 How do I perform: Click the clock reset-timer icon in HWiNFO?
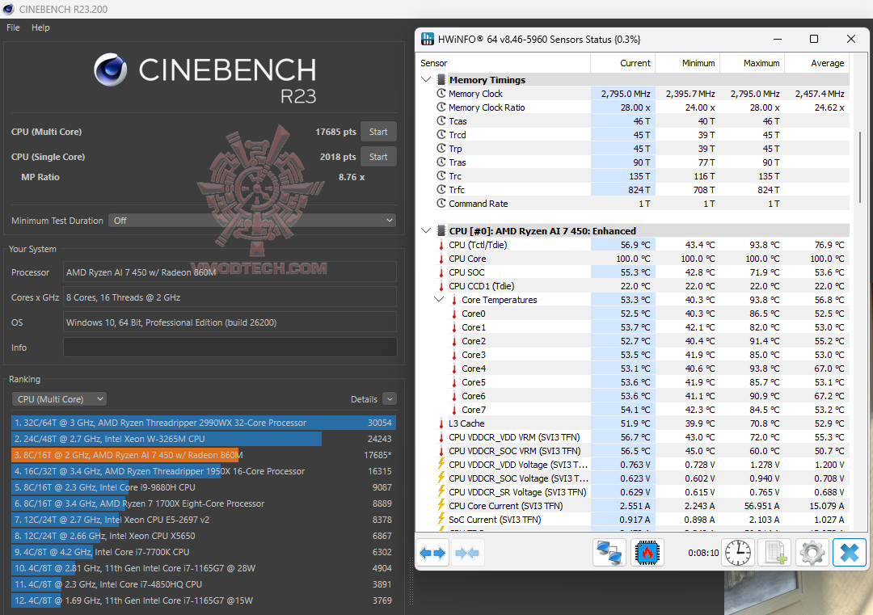pos(738,553)
